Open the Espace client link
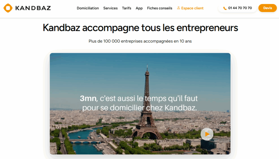The width and height of the screenshot is (279, 159). (x=192, y=8)
